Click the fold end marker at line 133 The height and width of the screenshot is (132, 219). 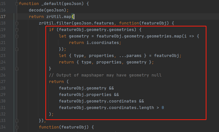[x=17, y=120]
